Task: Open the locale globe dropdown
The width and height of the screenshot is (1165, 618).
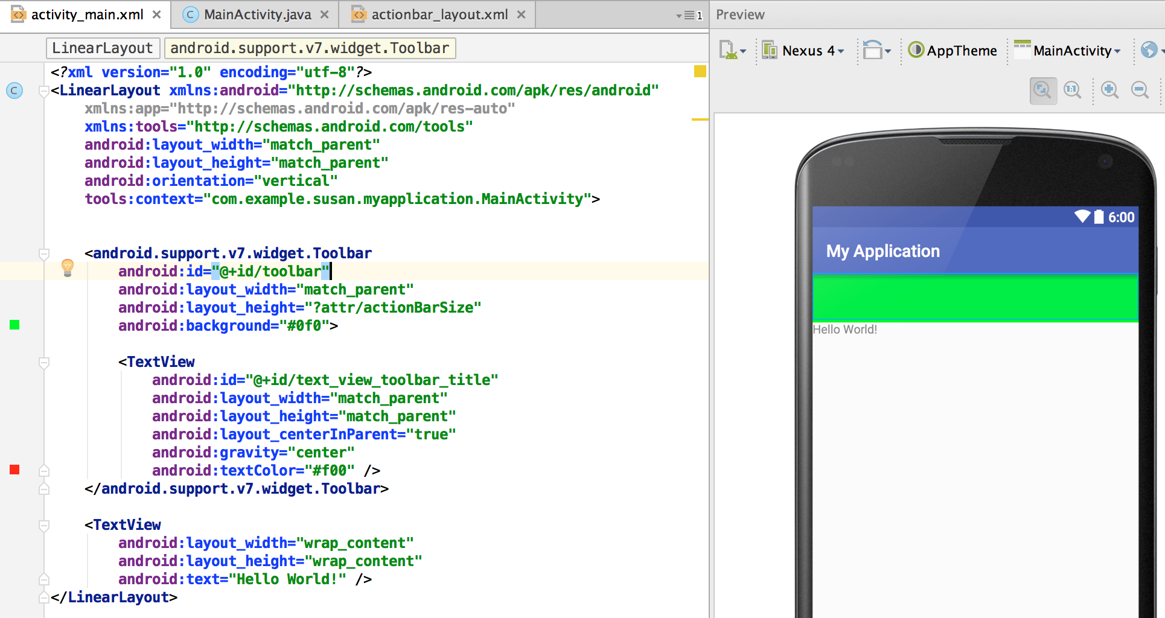Action: pos(1151,51)
